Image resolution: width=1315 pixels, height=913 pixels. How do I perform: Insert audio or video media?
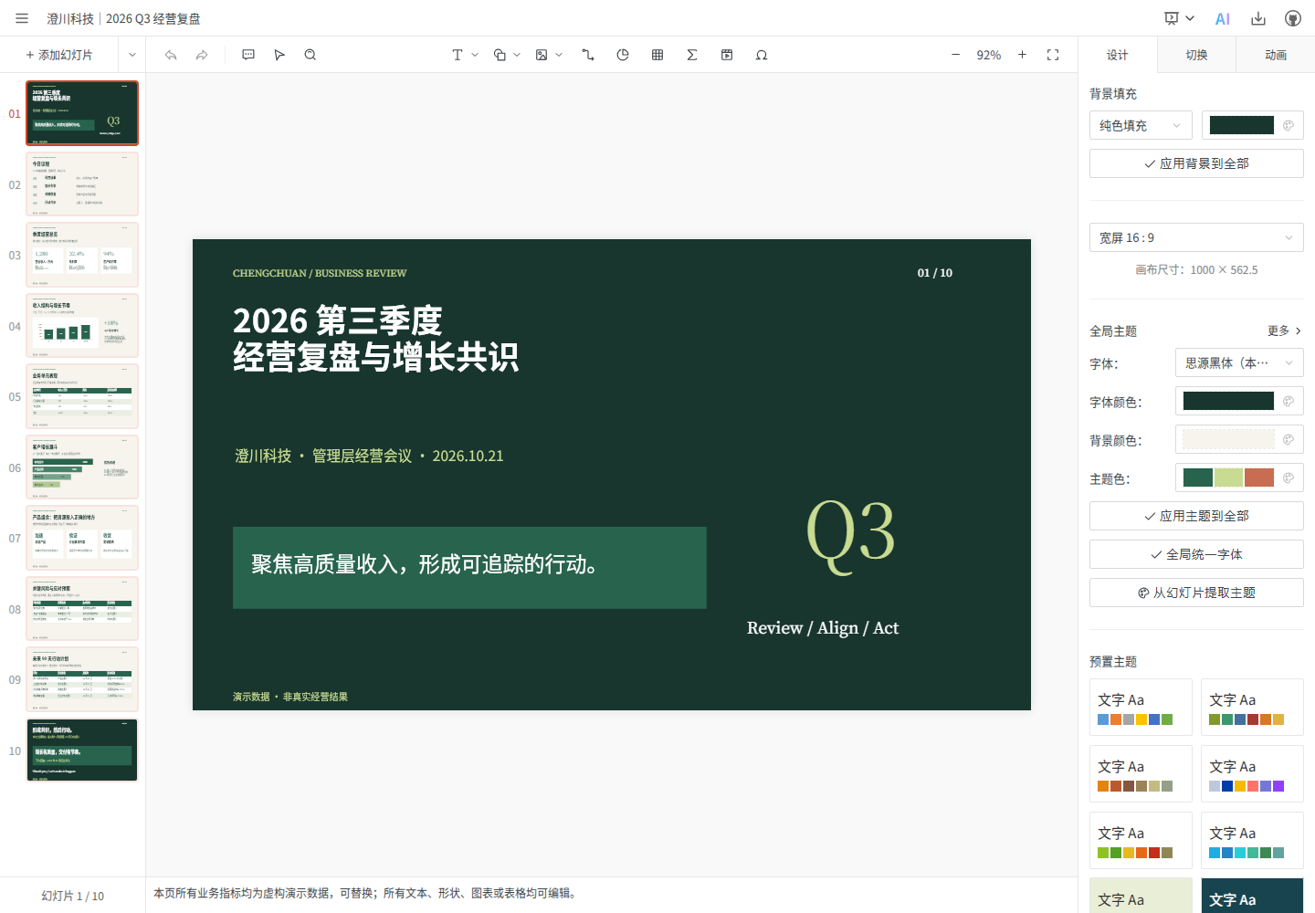(x=727, y=55)
